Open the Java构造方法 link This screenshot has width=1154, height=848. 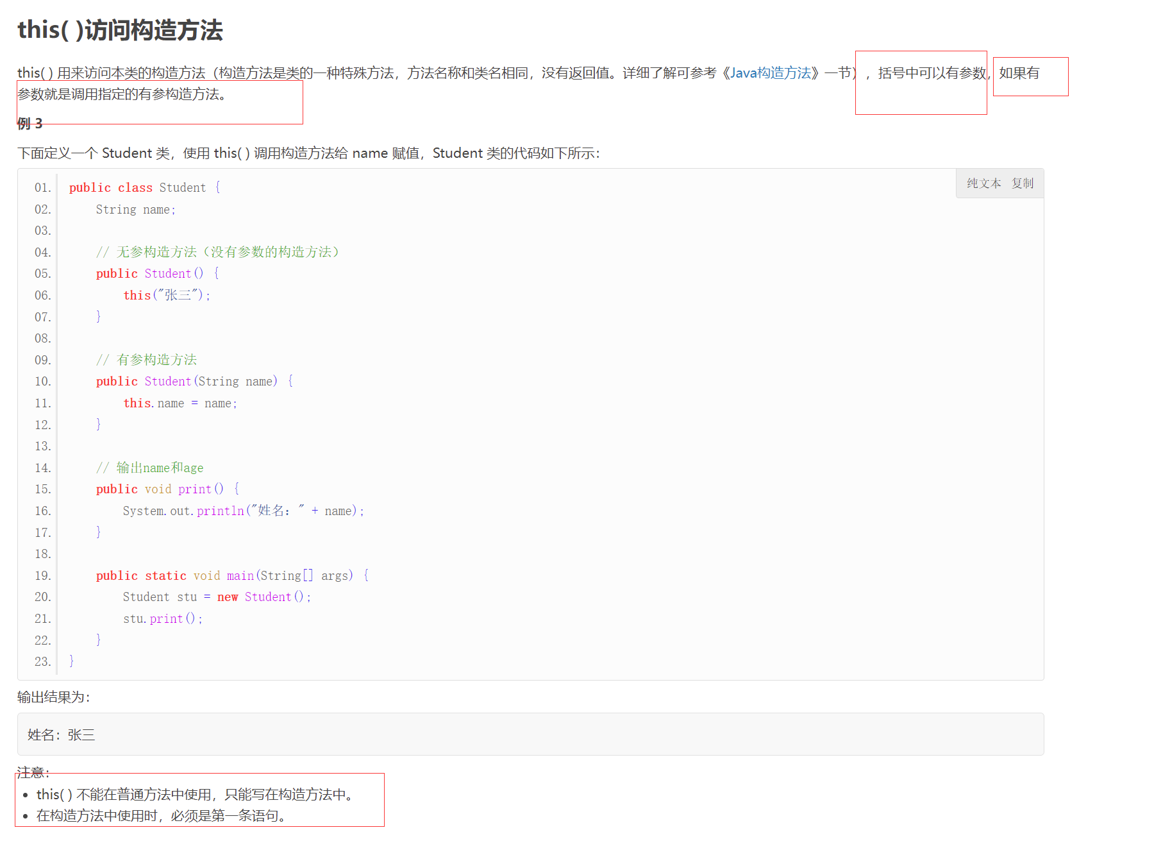[x=771, y=73]
